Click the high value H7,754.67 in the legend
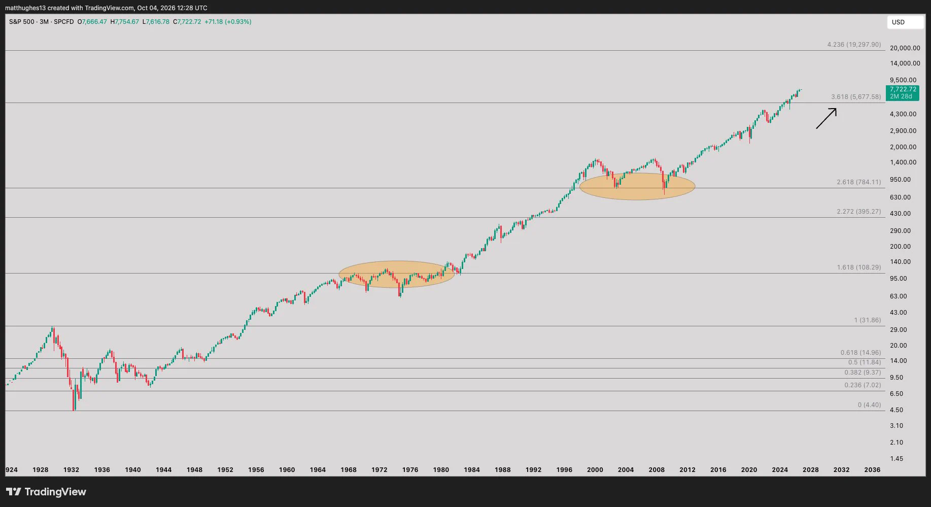This screenshot has width=931, height=507. 125,22
